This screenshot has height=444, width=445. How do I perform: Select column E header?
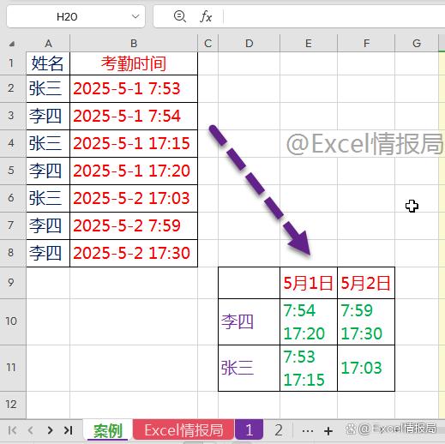309,44
